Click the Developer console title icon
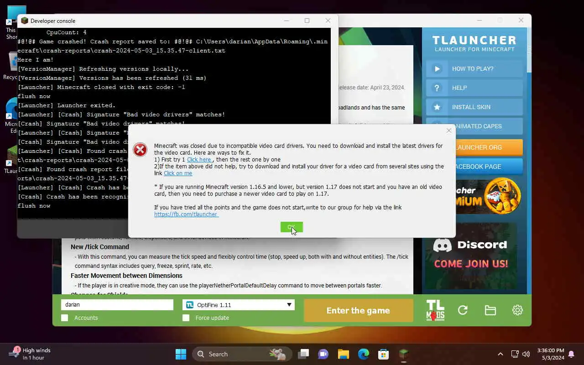The width and height of the screenshot is (584, 365). [25, 21]
